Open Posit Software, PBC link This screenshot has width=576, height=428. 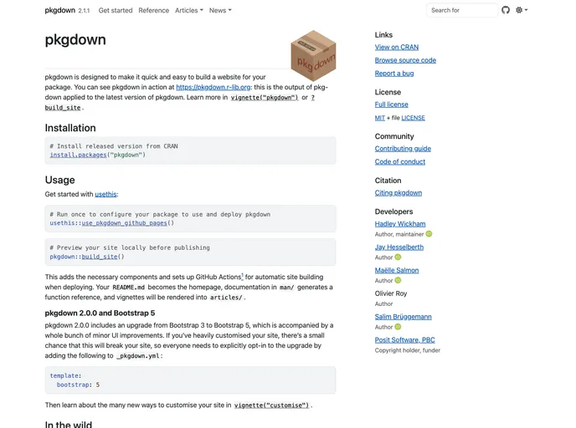coord(405,340)
